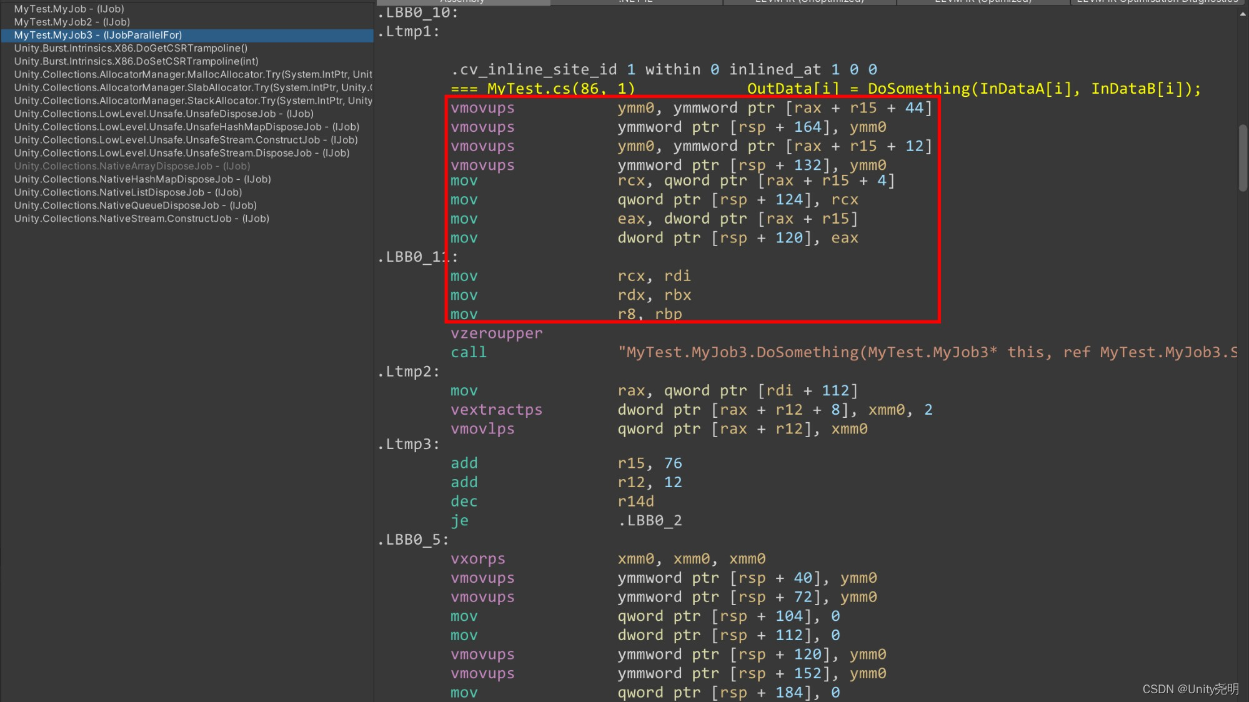Select UnsafeStream.ConstructJob - (IJob) entry
This screenshot has height=702, width=1249.
click(x=186, y=140)
